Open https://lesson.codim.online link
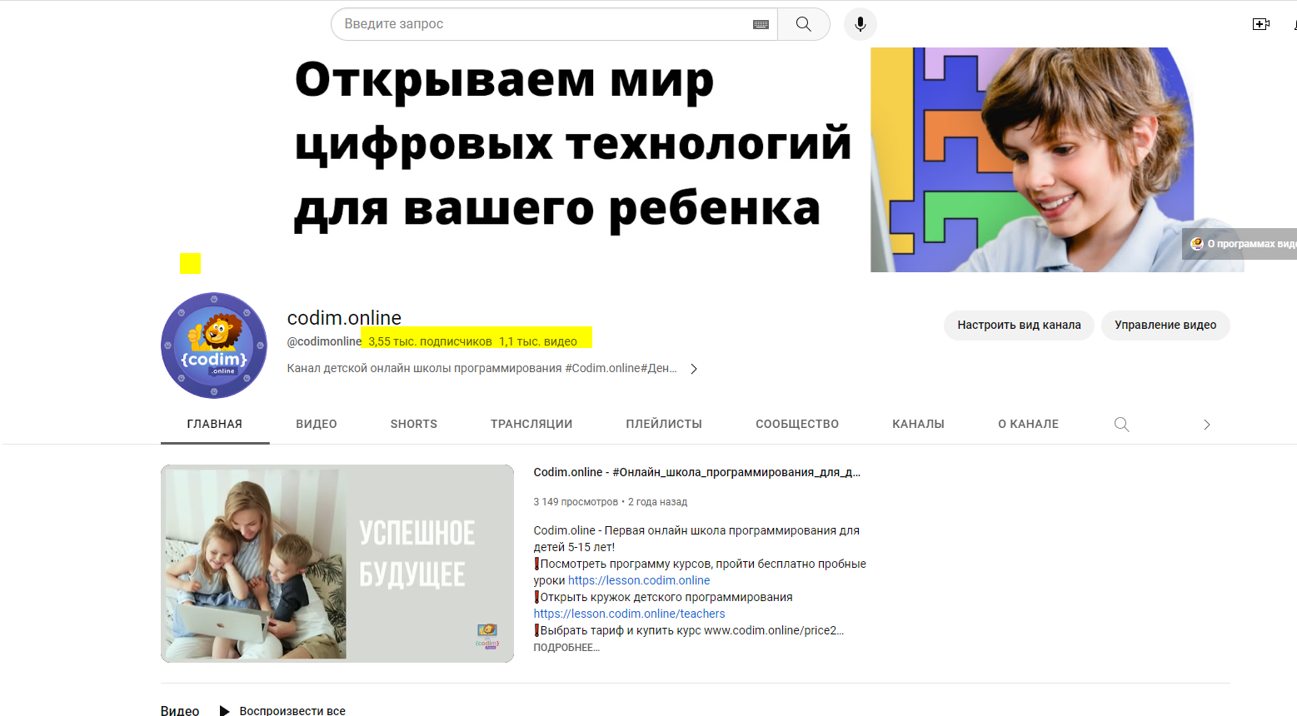Screen dimensions: 1297x716 point(639,580)
